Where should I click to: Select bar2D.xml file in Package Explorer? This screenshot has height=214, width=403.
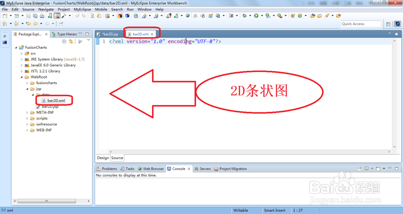pos(54,101)
